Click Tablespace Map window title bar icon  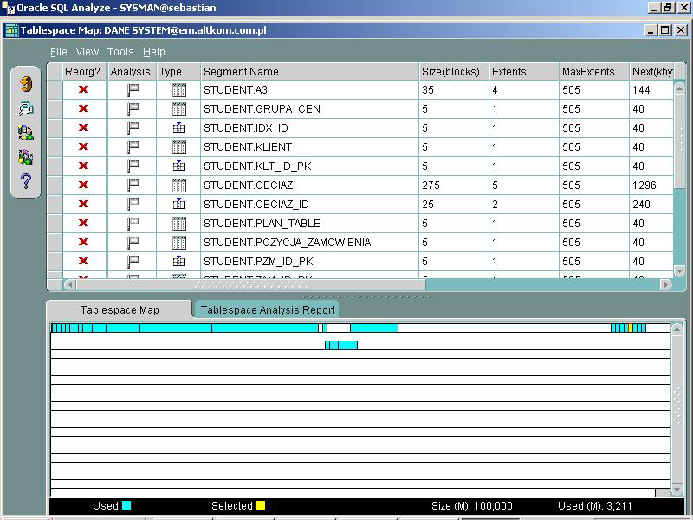tap(11, 30)
